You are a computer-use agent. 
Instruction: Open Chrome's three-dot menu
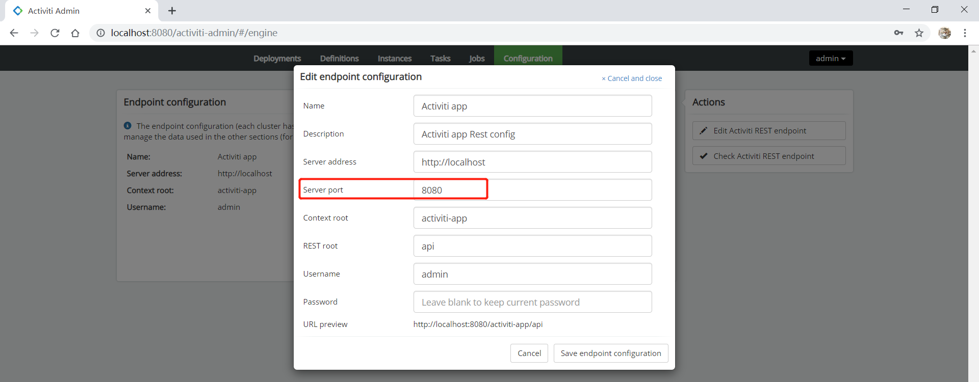tap(965, 33)
